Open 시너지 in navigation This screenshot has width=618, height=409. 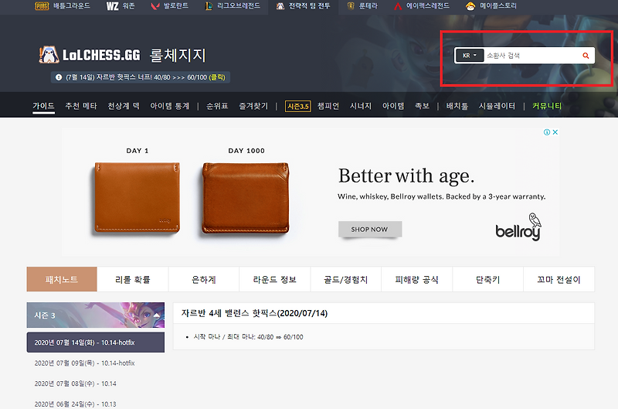click(361, 106)
